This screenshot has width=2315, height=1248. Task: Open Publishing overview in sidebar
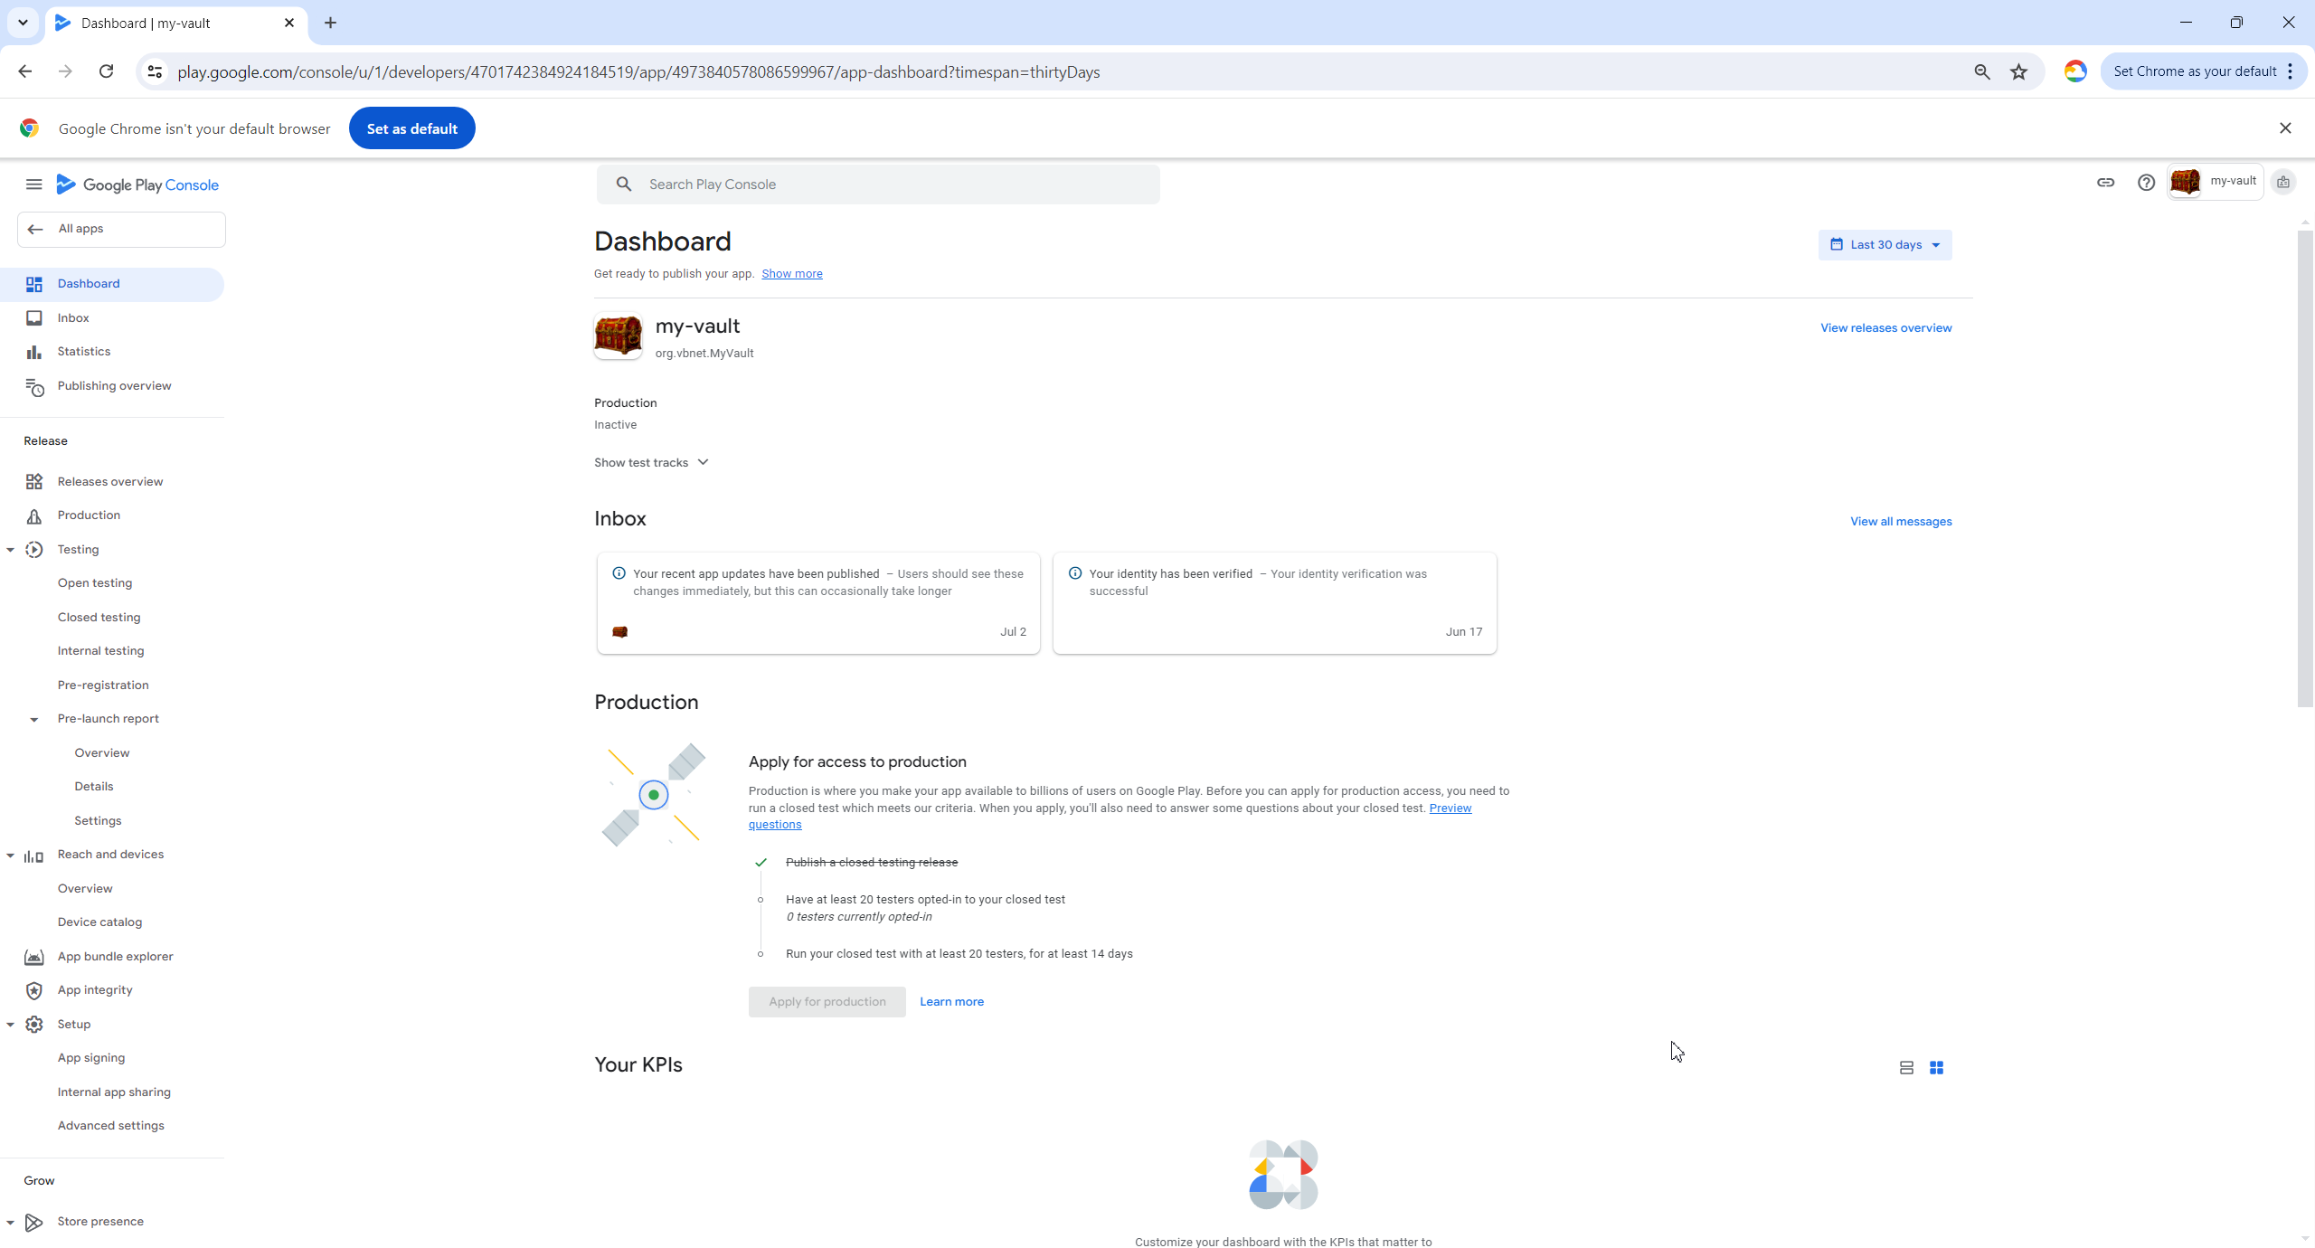tap(114, 386)
